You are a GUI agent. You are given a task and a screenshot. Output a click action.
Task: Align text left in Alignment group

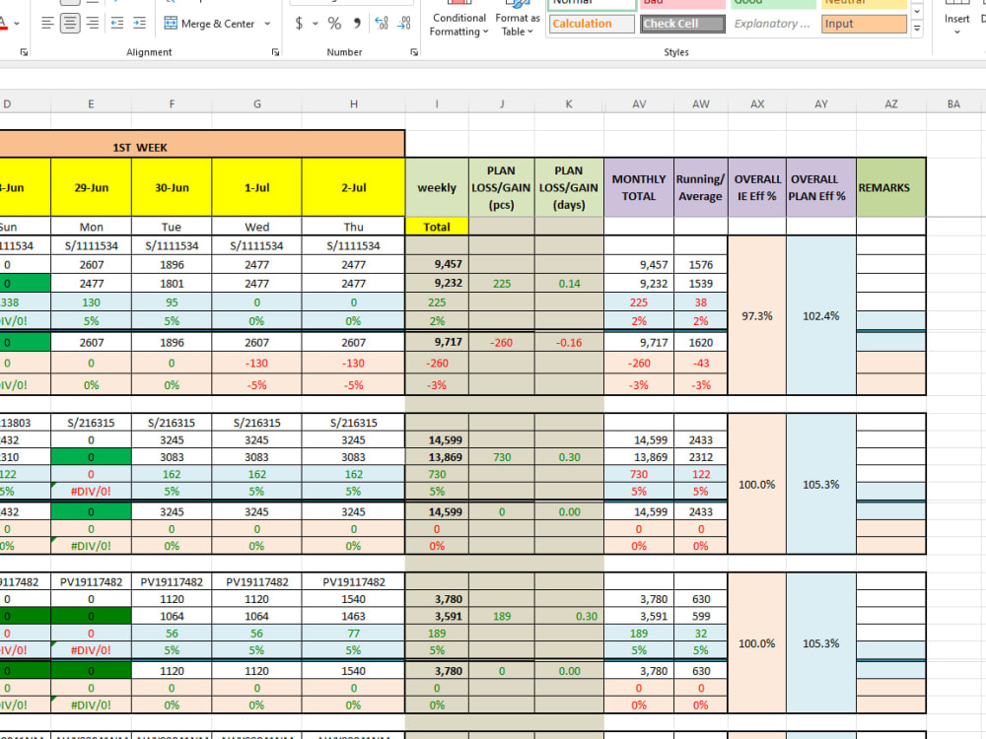click(47, 24)
